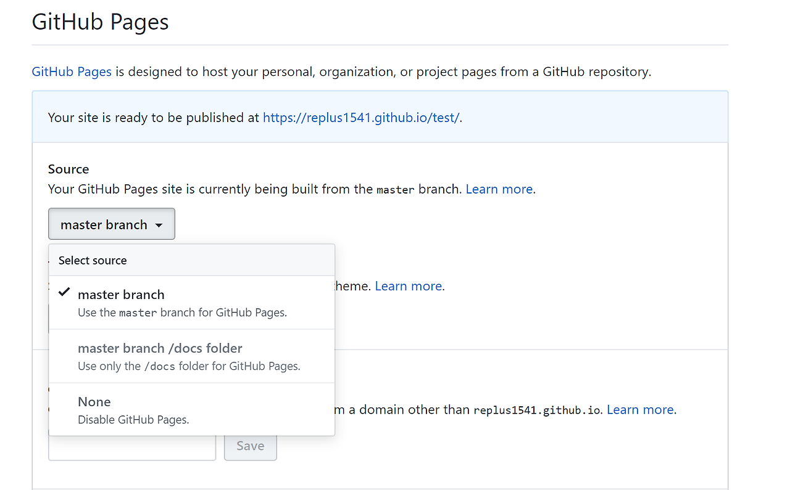Image resolution: width=790 pixels, height=490 pixels.
Task: Select "None" option in source menu
Action: click(94, 402)
